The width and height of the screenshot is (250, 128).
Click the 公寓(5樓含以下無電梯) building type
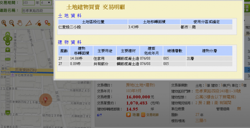[x=215, y=97]
